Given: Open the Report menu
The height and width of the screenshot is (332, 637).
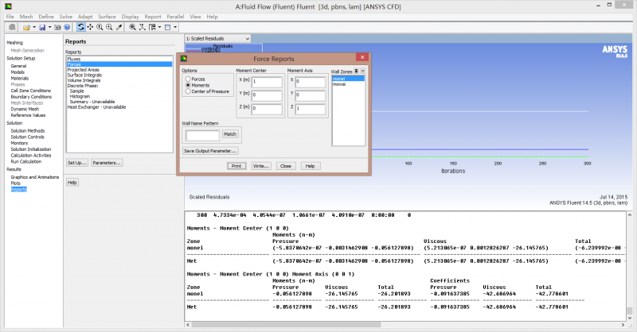Looking at the screenshot, I should pyautogui.click(x=153, y=17).
